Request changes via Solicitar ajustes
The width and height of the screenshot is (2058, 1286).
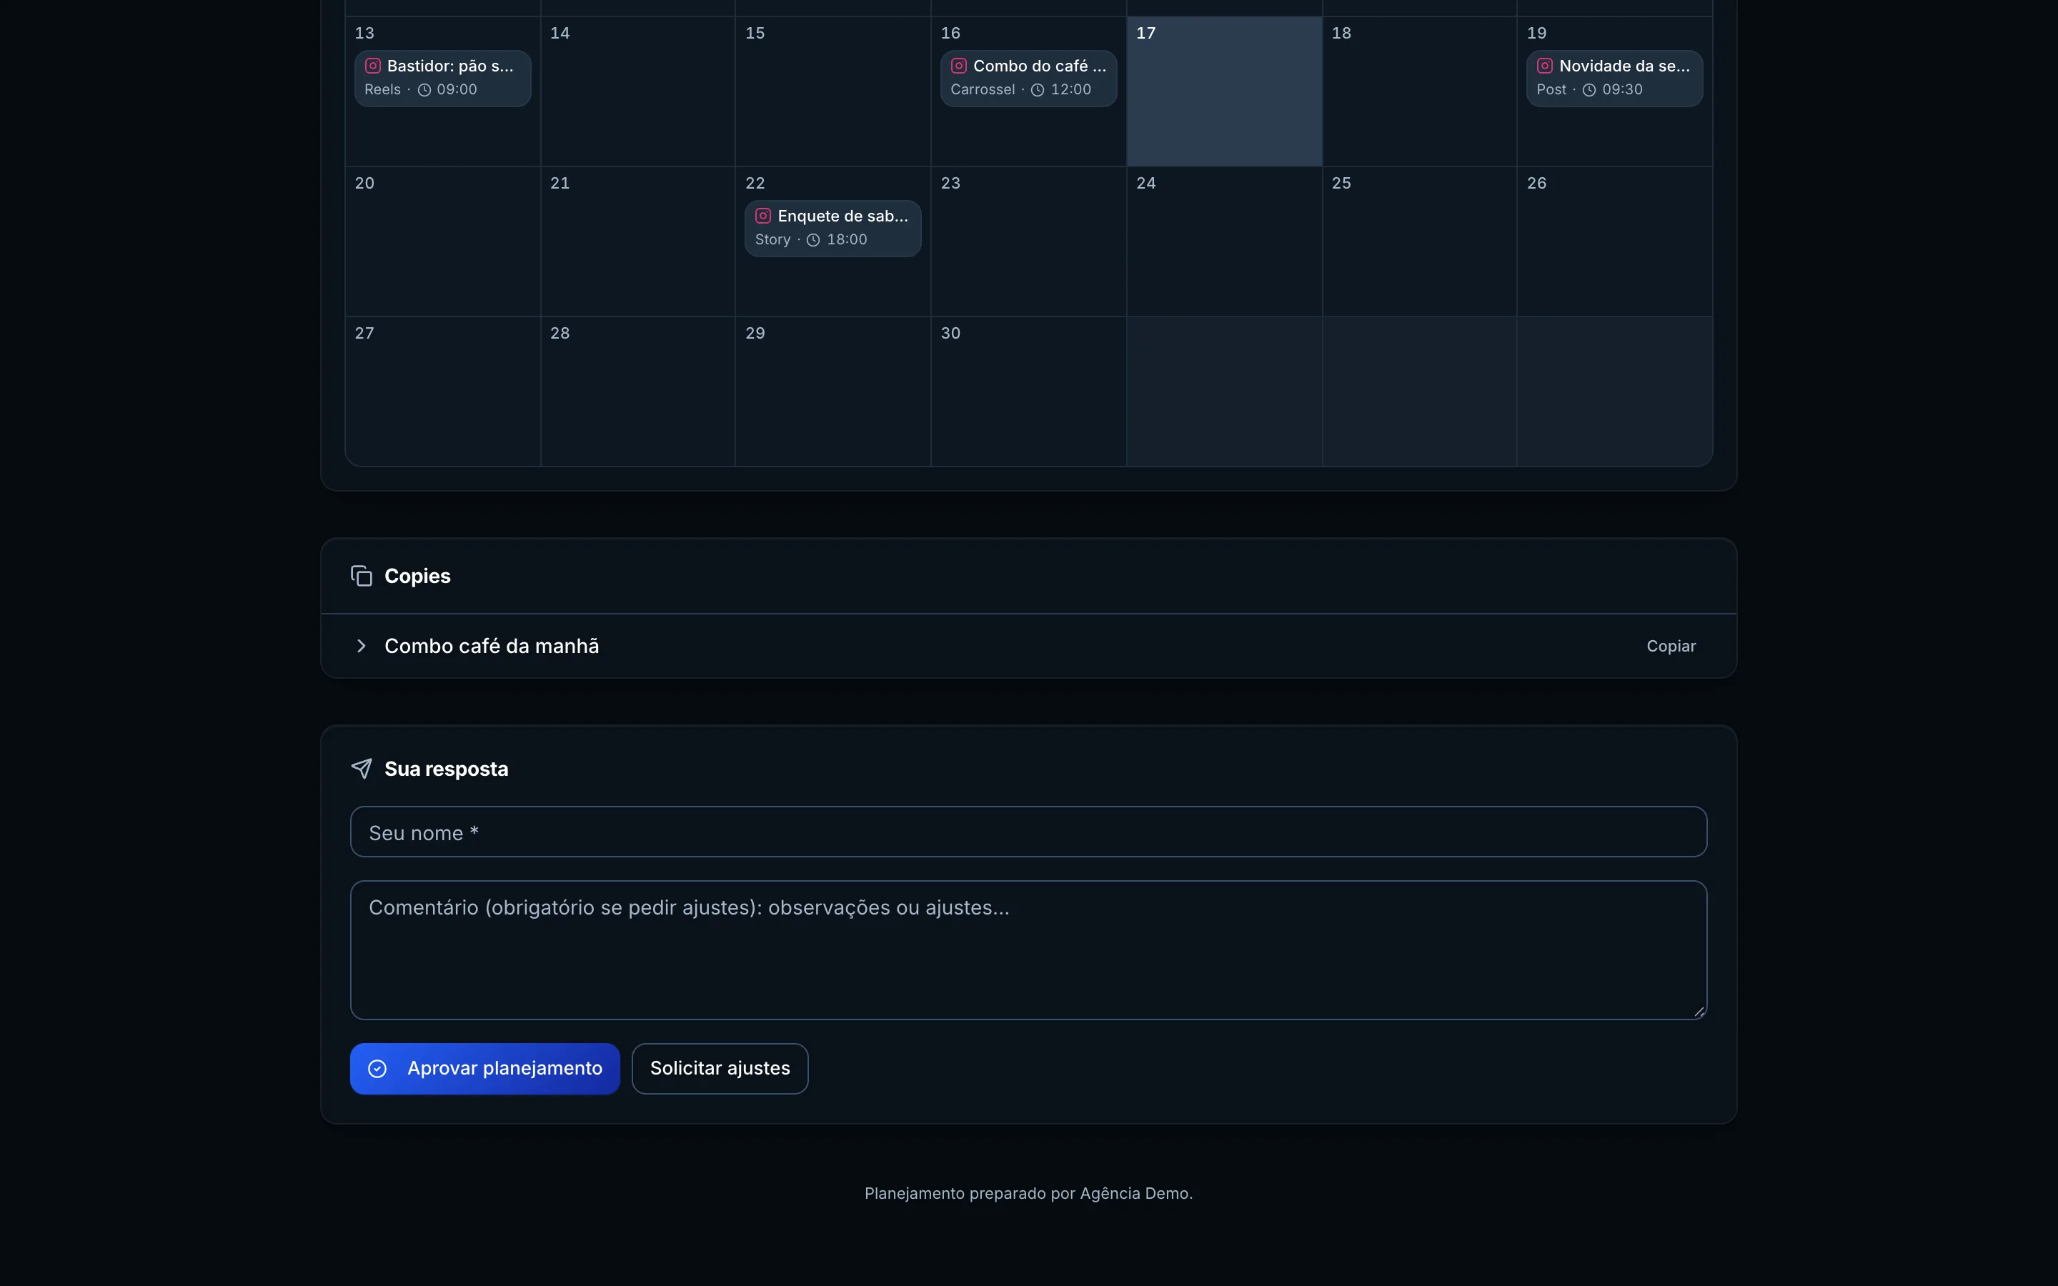720,1069
